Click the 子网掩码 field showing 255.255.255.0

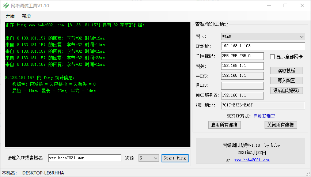[242, 56]
